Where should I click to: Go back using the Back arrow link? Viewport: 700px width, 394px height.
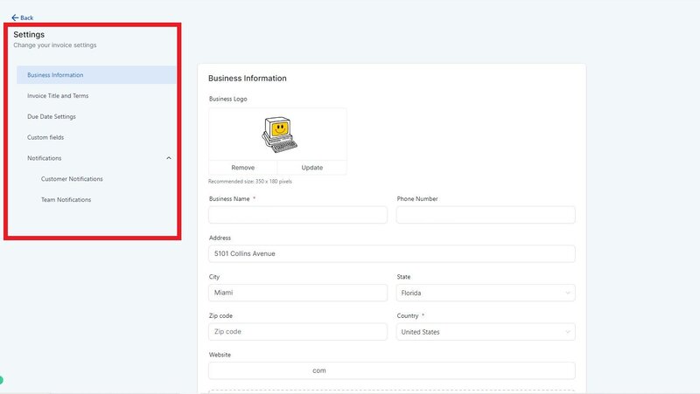(x=23, y=17)
